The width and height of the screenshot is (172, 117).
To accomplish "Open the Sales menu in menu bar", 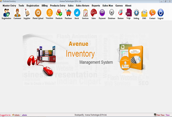I will click(71, 6).
